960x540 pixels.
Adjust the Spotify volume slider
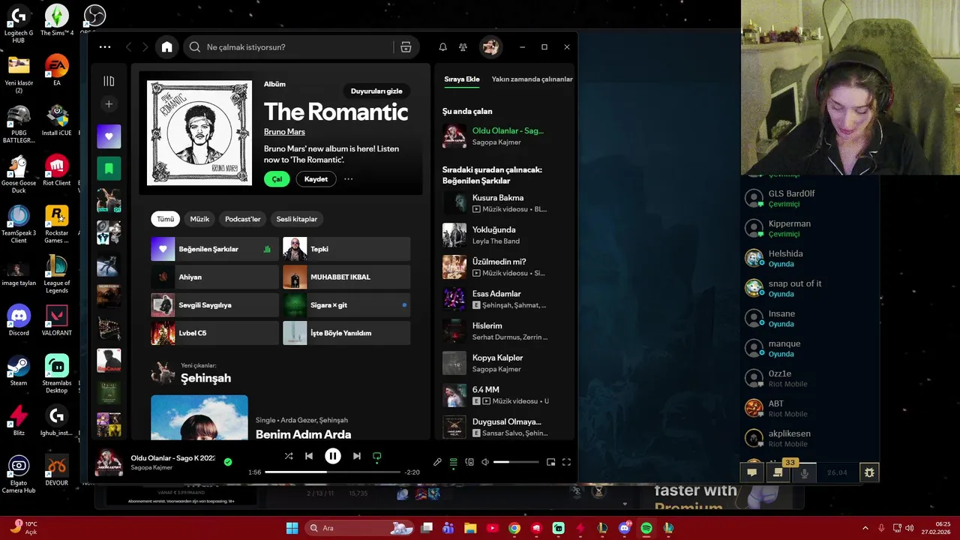click(x=516, y=462)
